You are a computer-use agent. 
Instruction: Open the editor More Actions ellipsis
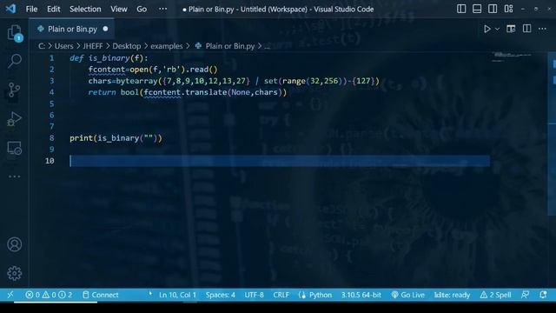(542, 29)
